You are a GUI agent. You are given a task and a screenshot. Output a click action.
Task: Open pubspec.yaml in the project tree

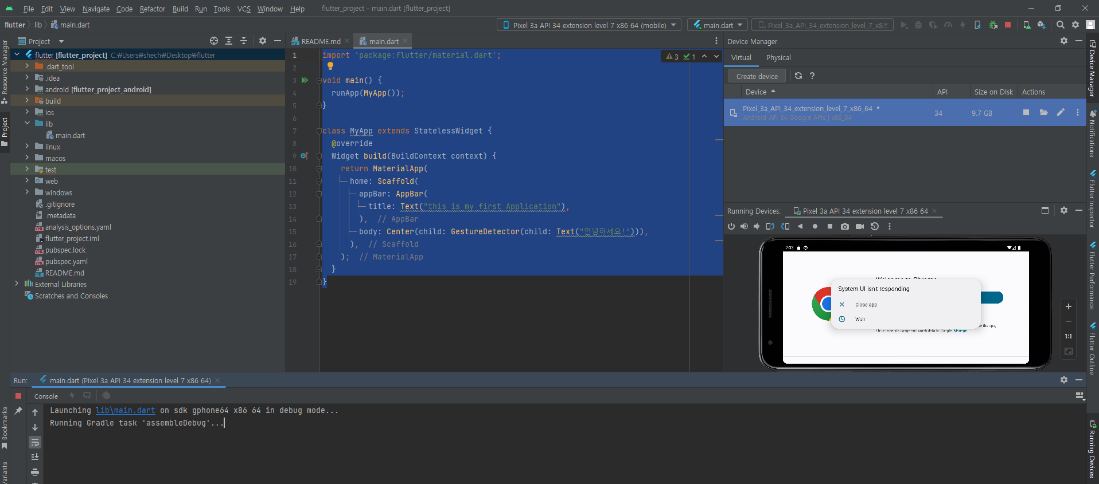click(67, 261)
